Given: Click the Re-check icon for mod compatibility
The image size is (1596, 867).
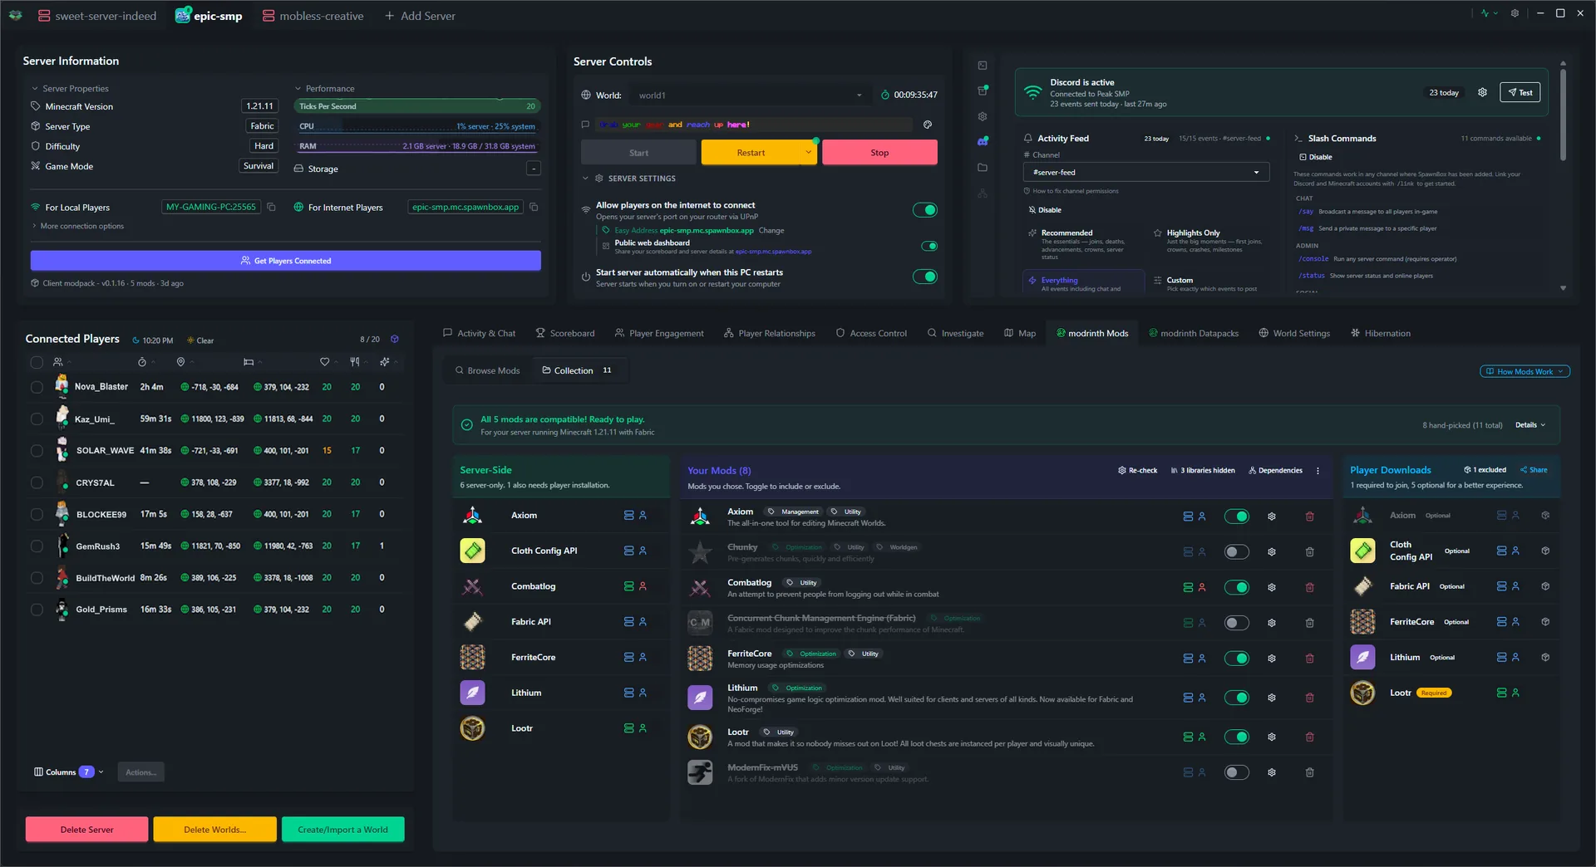Looking at the screenshot, I should pyautogui.click(x=1121, y=470).
